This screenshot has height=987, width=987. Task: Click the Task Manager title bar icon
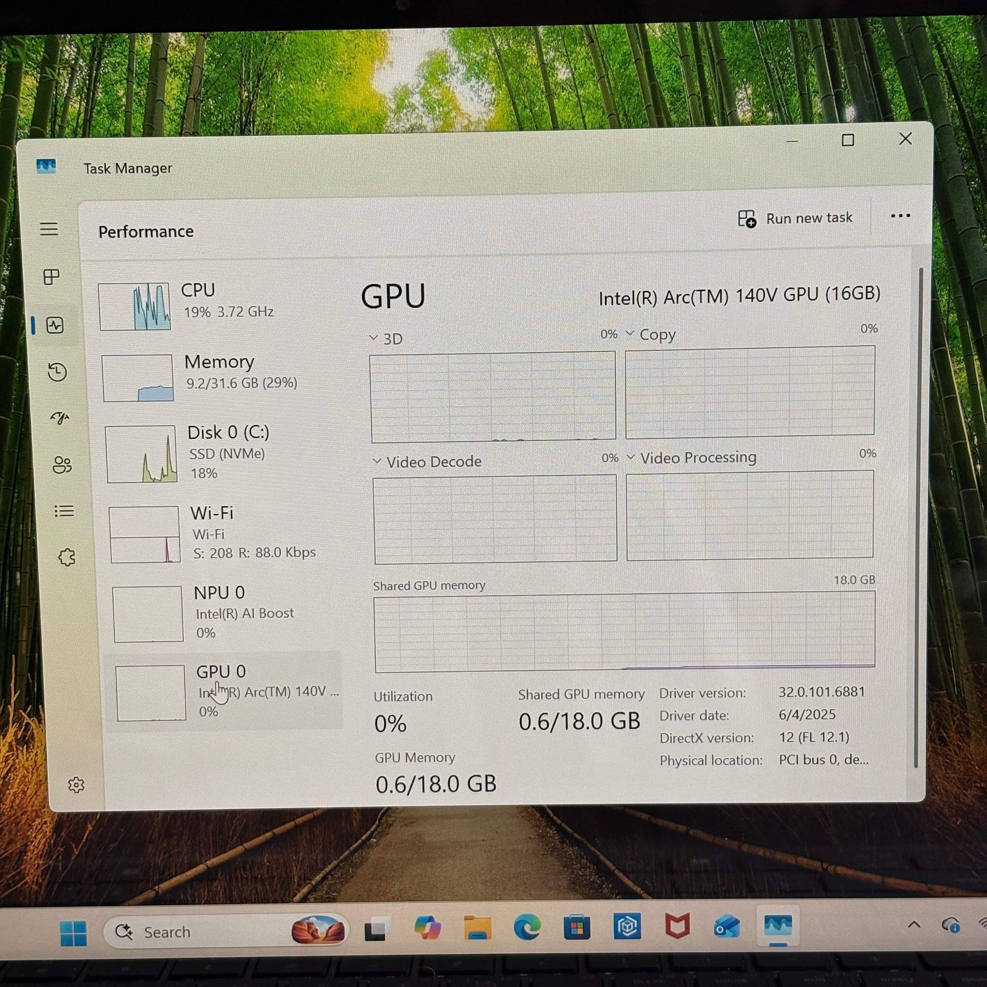click(x=46, y=166)
